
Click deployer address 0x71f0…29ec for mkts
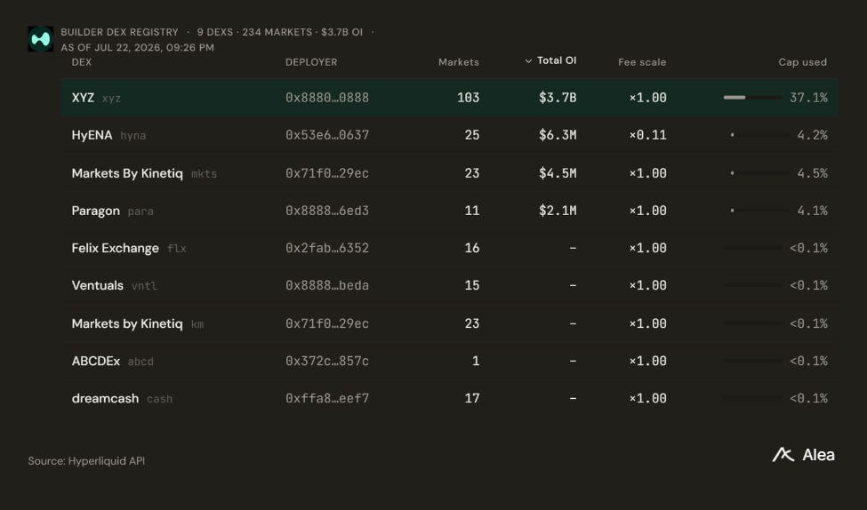pos(326,173)
